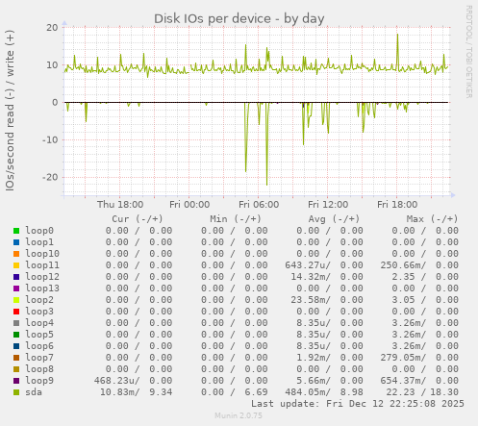Click the loop6 navy color swatch
The image size is (478, 426).
coord(16,346)
